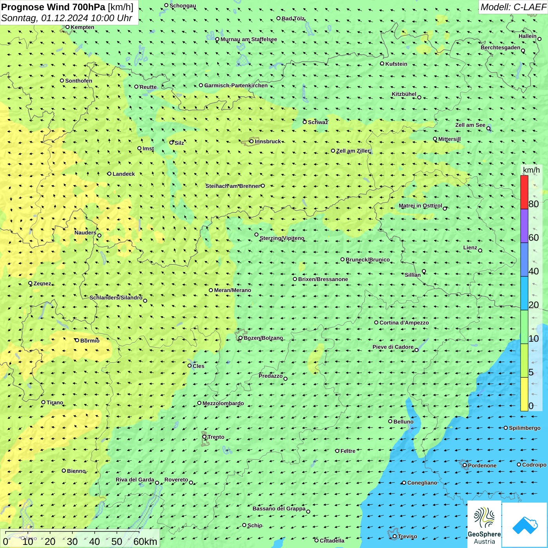Click the Belluno location marker
The width and height of the screenshot is (548, 548).
click(390, 421)
